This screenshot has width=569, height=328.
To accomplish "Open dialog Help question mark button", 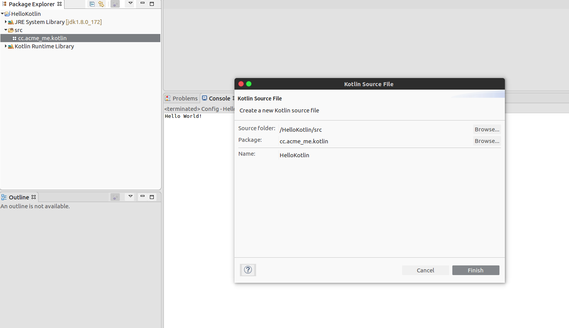I will (x=248, y=270).
